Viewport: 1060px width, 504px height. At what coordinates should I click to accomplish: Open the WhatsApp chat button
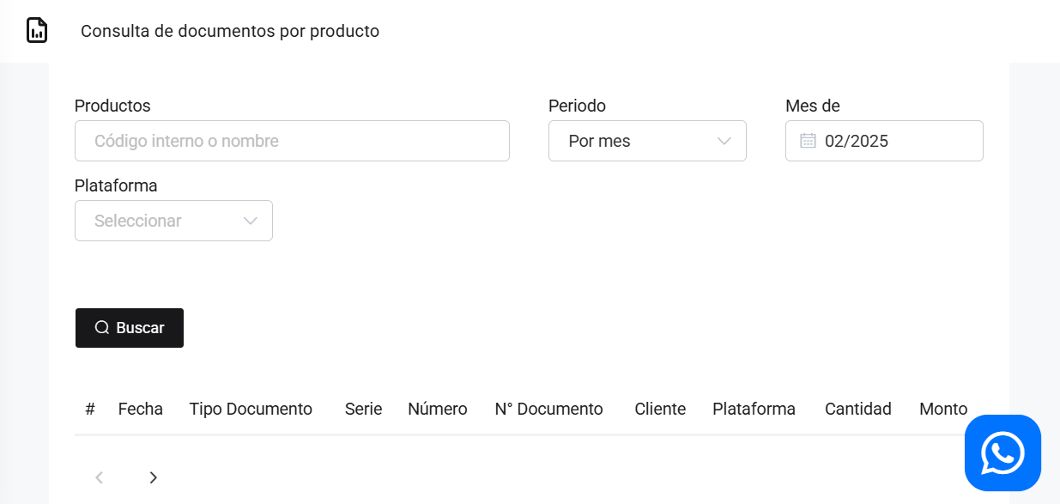point(1002,452)
